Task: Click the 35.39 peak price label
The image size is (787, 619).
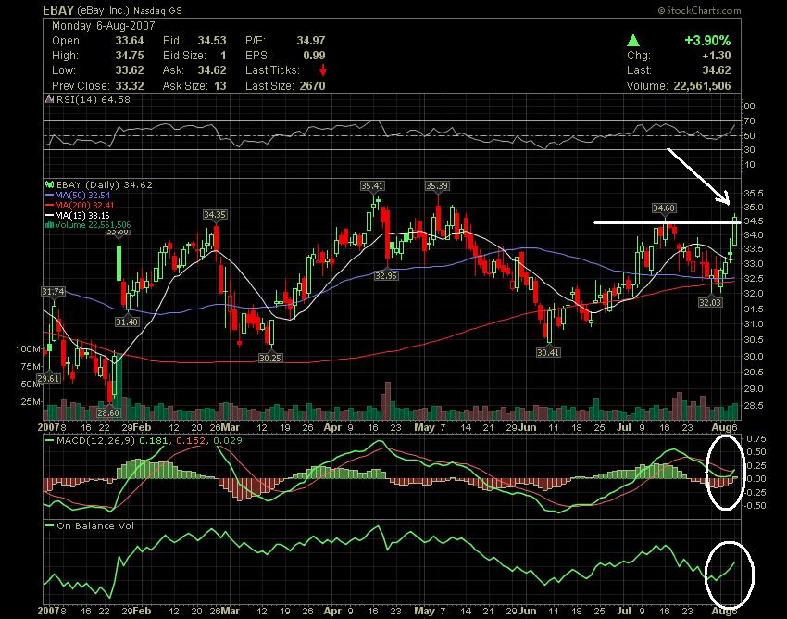Action: tap(437, 186)
